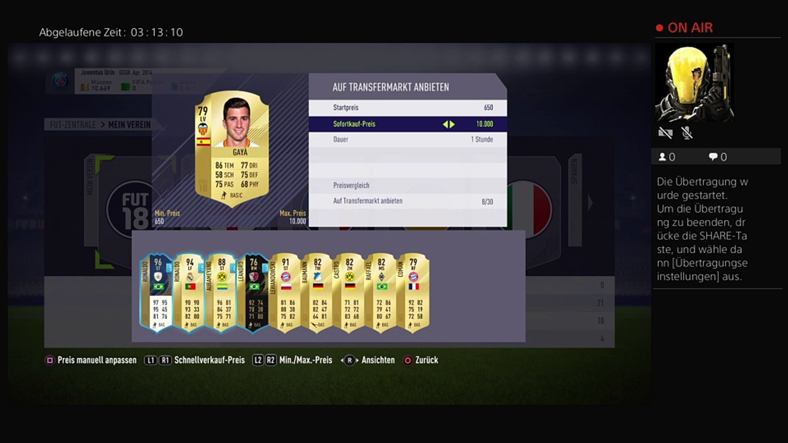Select the Dauer 1 Stunde row
The width and height of the screenshot is (788, 443).
click(408, 140)
